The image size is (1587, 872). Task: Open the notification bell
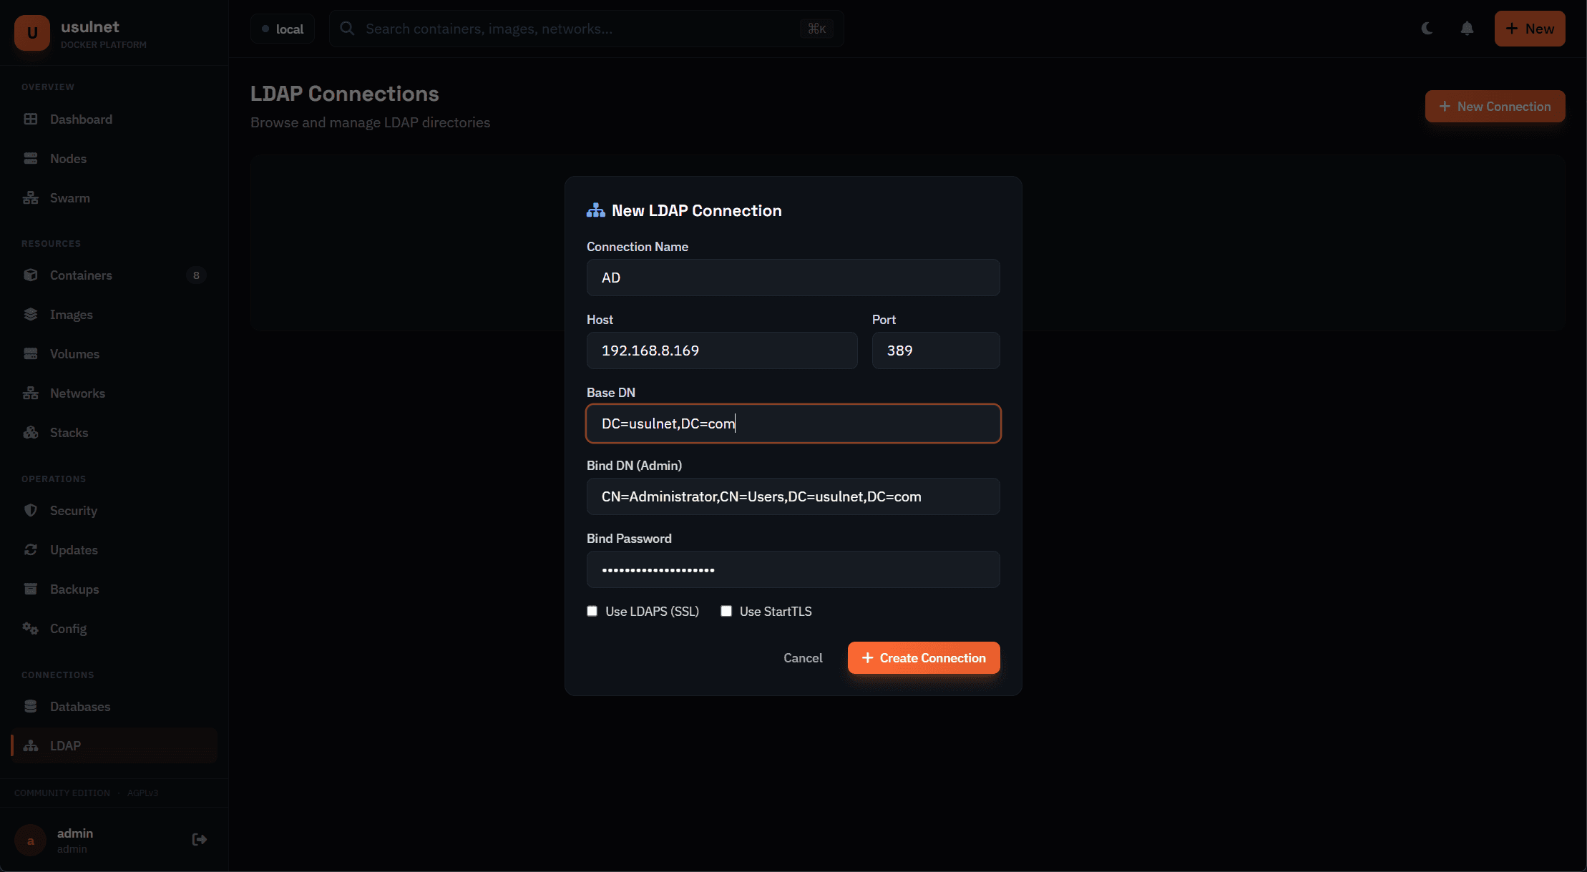click(1467, 29)
